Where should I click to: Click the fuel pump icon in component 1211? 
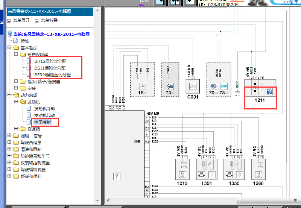[269, 91]
